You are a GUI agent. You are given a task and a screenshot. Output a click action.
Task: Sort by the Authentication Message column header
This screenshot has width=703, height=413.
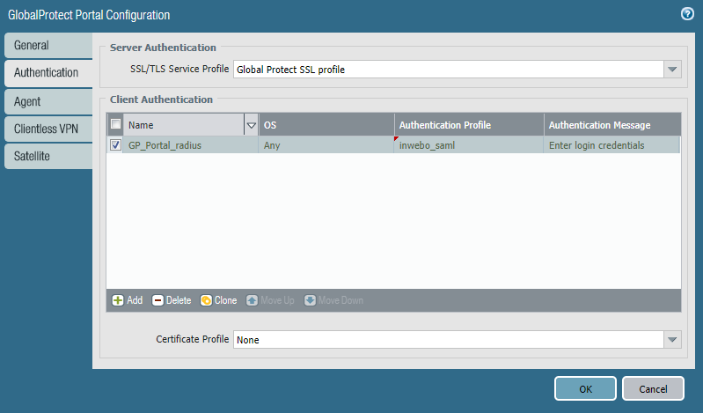tap(611, 125)
